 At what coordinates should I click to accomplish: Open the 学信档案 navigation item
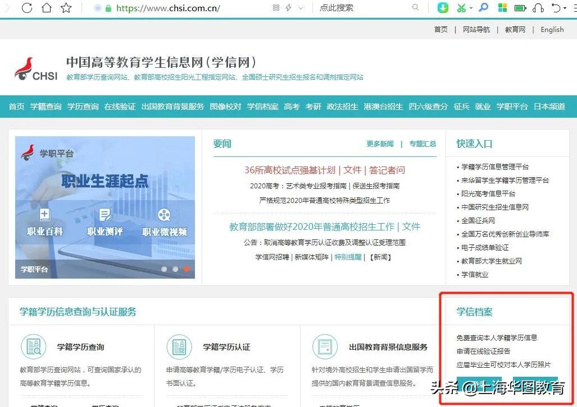(x=262, y=107)
